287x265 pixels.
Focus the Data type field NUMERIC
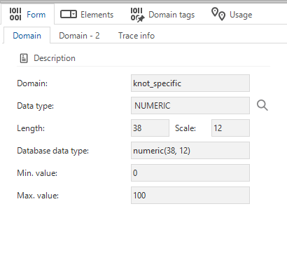point(190,106)
